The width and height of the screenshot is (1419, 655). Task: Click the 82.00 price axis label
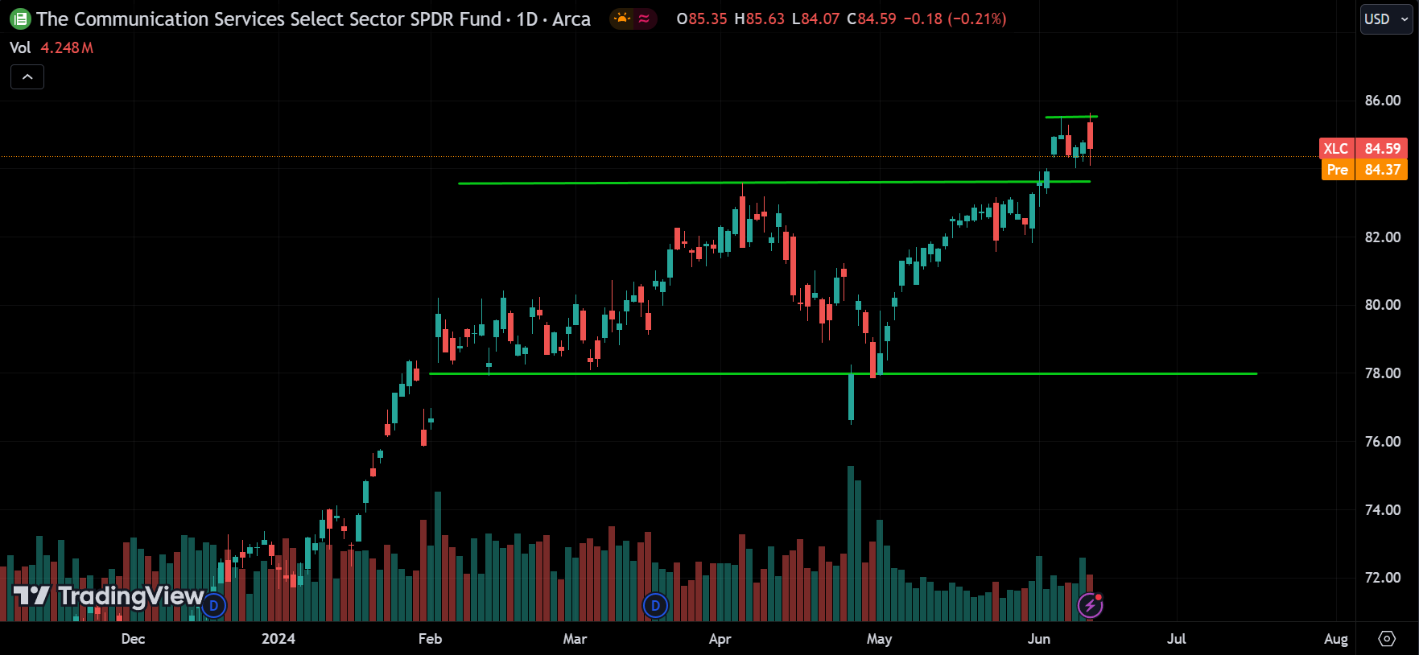click(x=1383, y=237)
